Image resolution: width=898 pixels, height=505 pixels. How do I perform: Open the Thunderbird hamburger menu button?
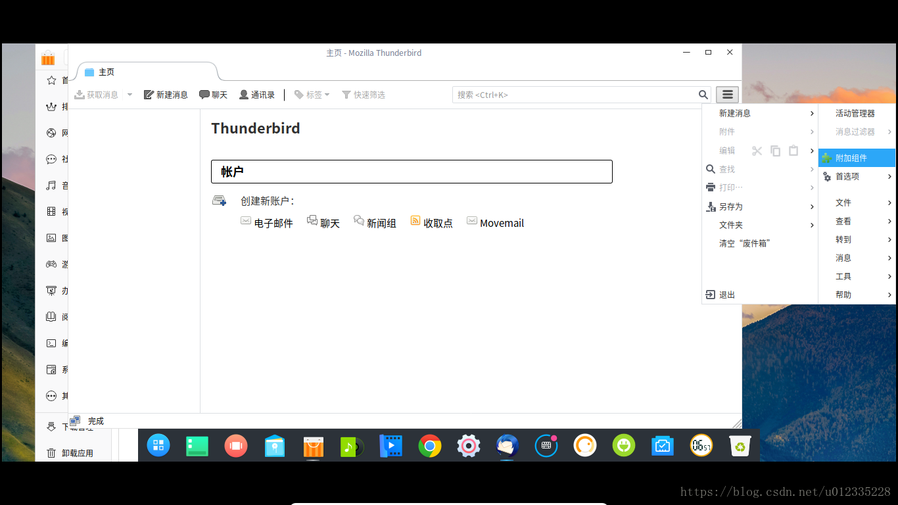point(727,95)
